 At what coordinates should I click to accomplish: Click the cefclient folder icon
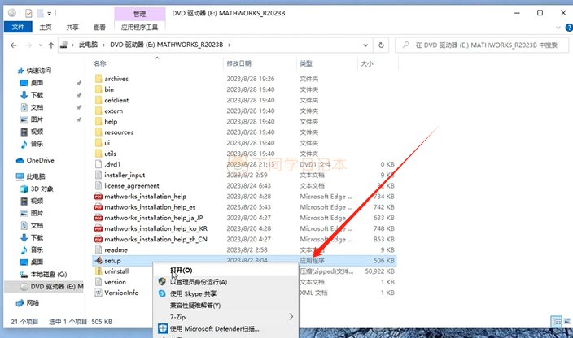[x=98, y=100]
